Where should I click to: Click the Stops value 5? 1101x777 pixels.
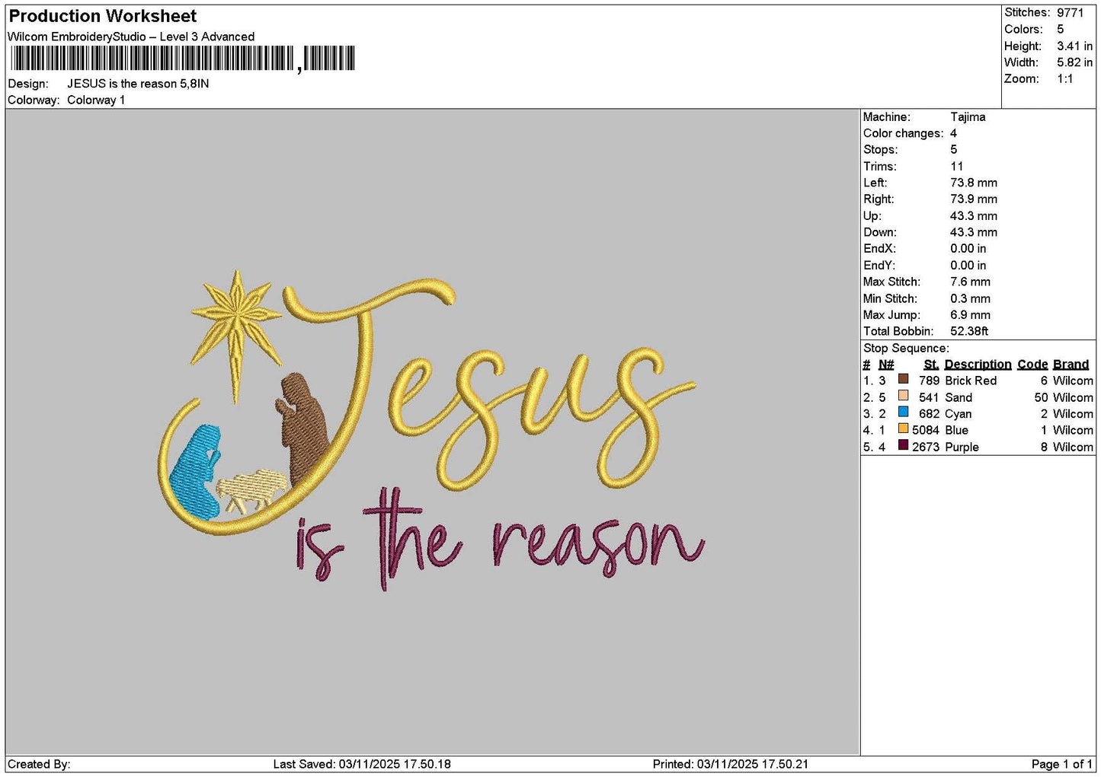953,150
